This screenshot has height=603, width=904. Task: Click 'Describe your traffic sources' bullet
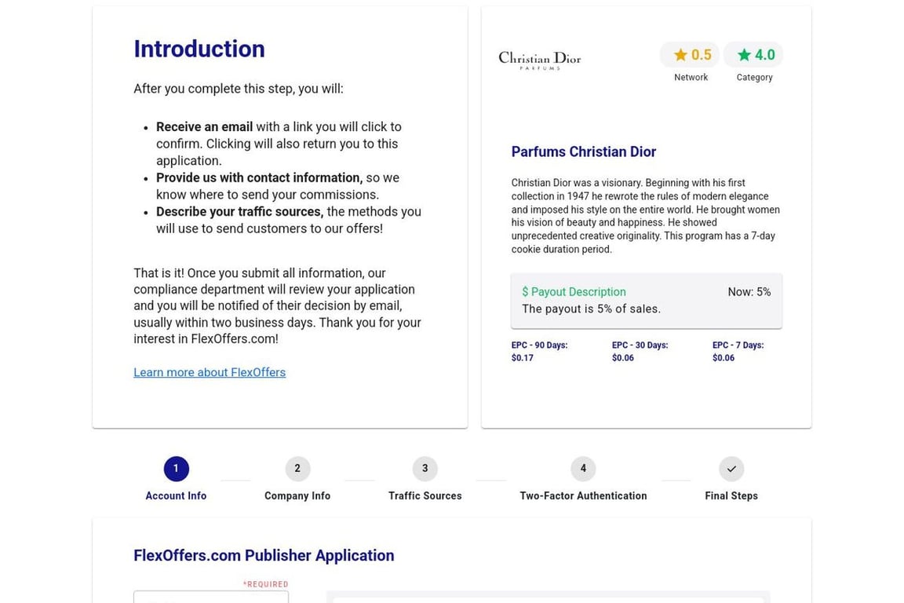(240, 212)
